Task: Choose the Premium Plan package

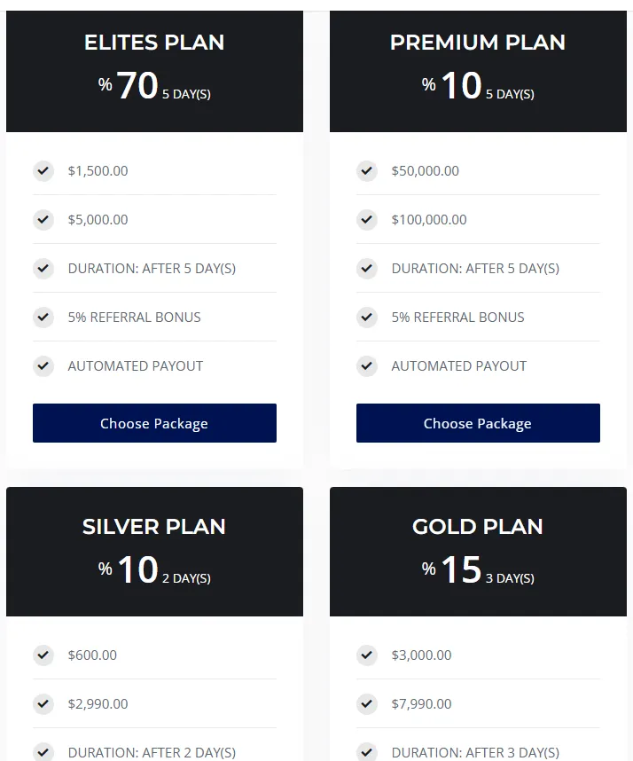Action: click(x=478, y=423)
